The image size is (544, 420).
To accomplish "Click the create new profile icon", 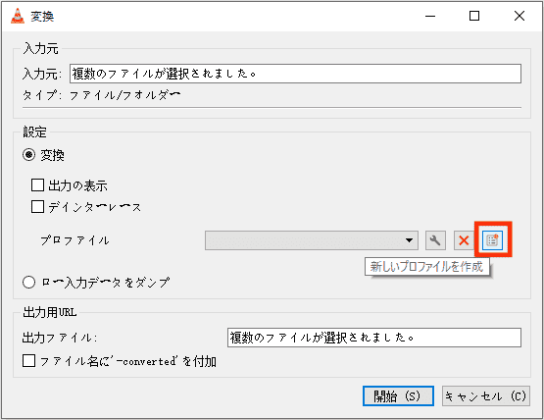I will [492, 240].
